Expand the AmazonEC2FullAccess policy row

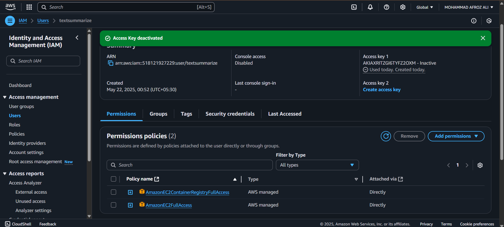pyautogui.click(x=130, y=205)
